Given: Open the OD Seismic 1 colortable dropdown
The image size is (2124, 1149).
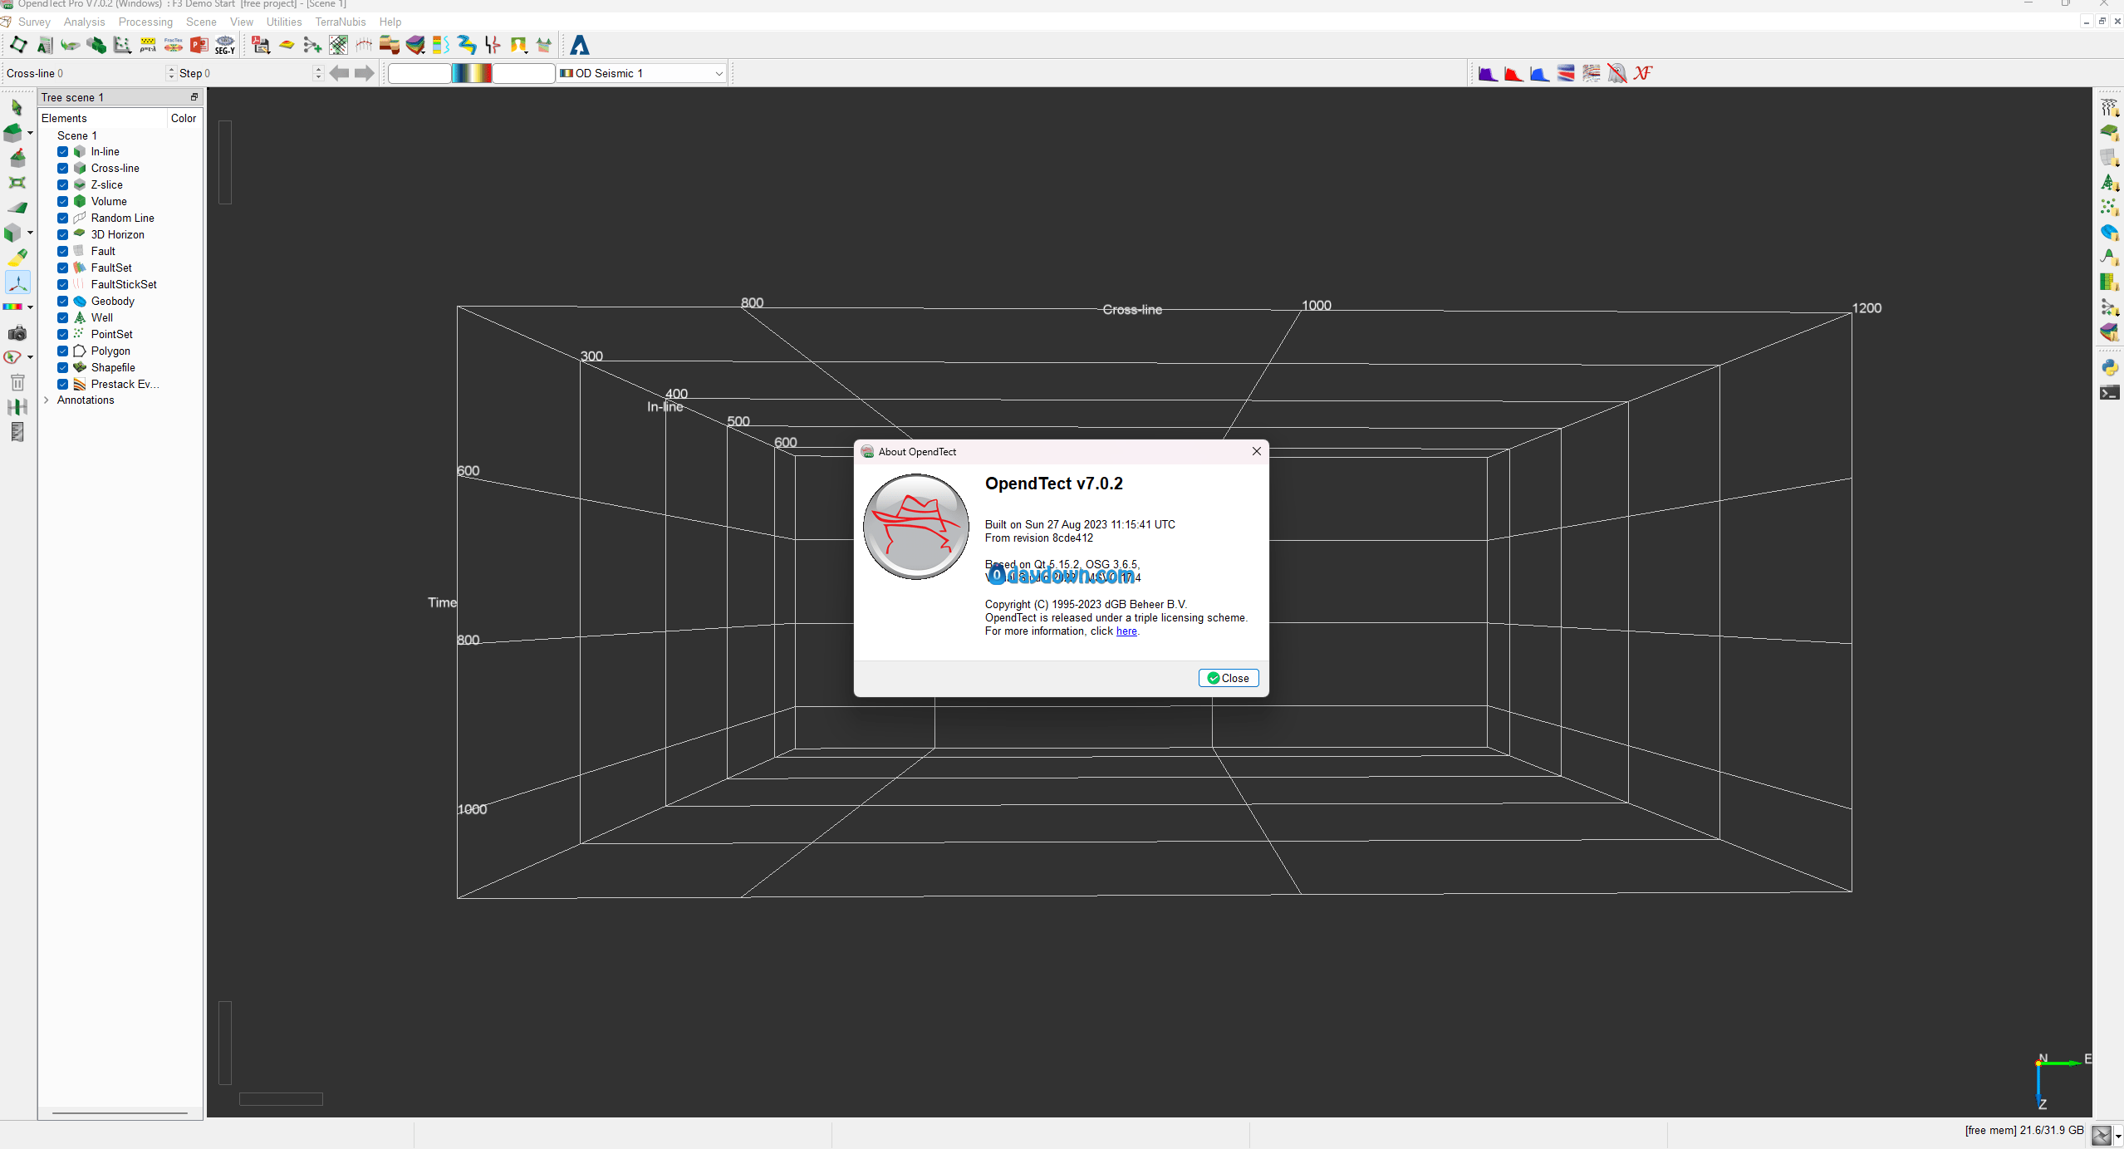Looking at the screenshot, I should pos(642,73).
